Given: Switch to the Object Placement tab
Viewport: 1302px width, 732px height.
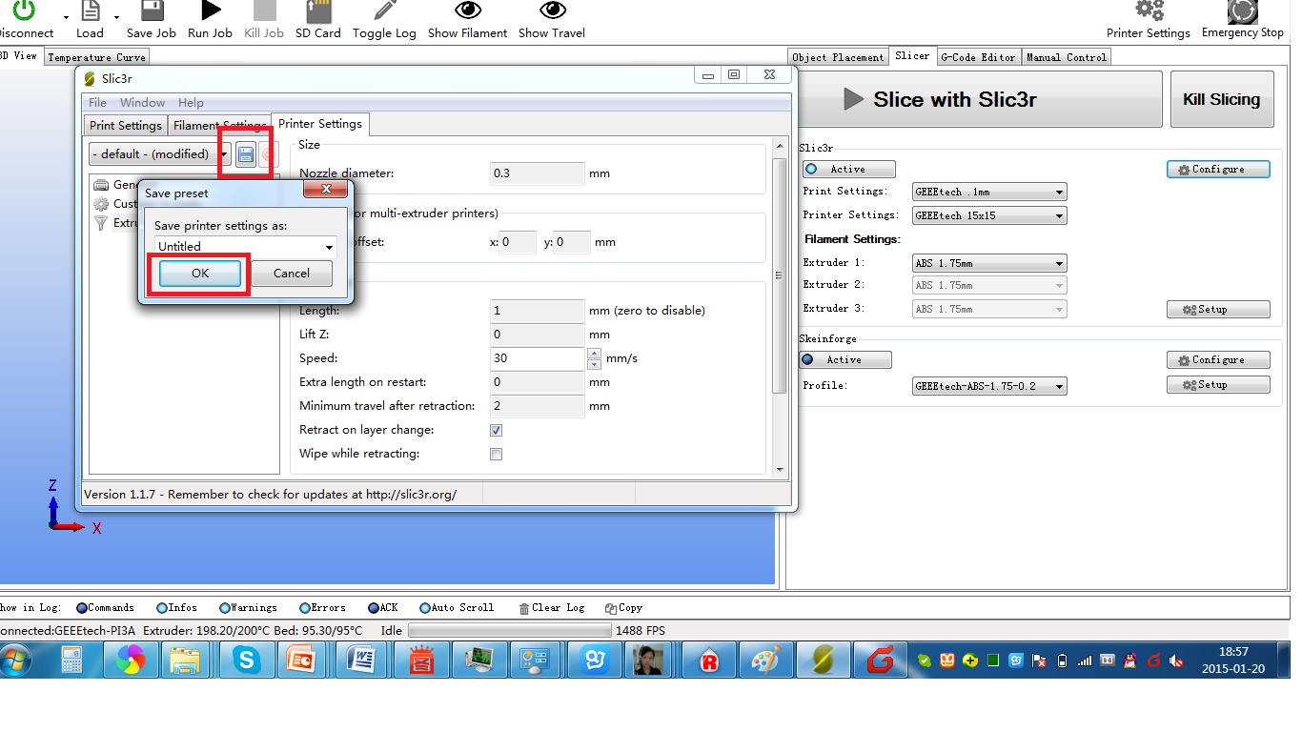Looking at the screenshot, I should tap(838, 57).
